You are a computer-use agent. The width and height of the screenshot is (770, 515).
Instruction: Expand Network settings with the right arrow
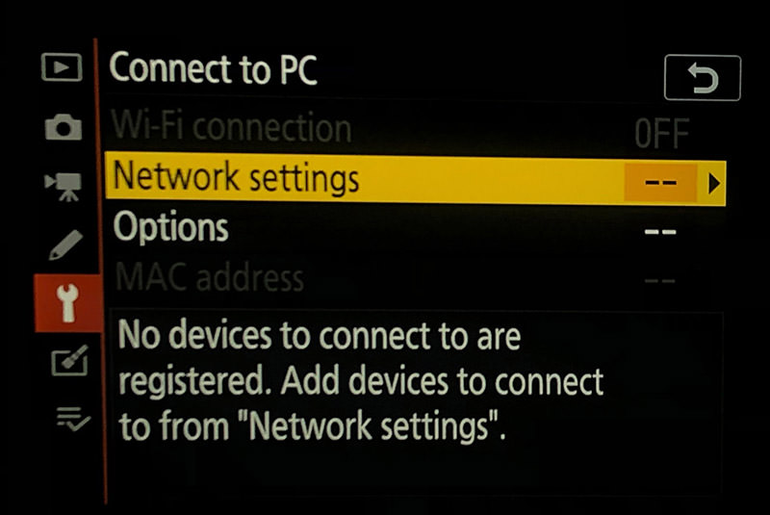click(x=713, y=184)
